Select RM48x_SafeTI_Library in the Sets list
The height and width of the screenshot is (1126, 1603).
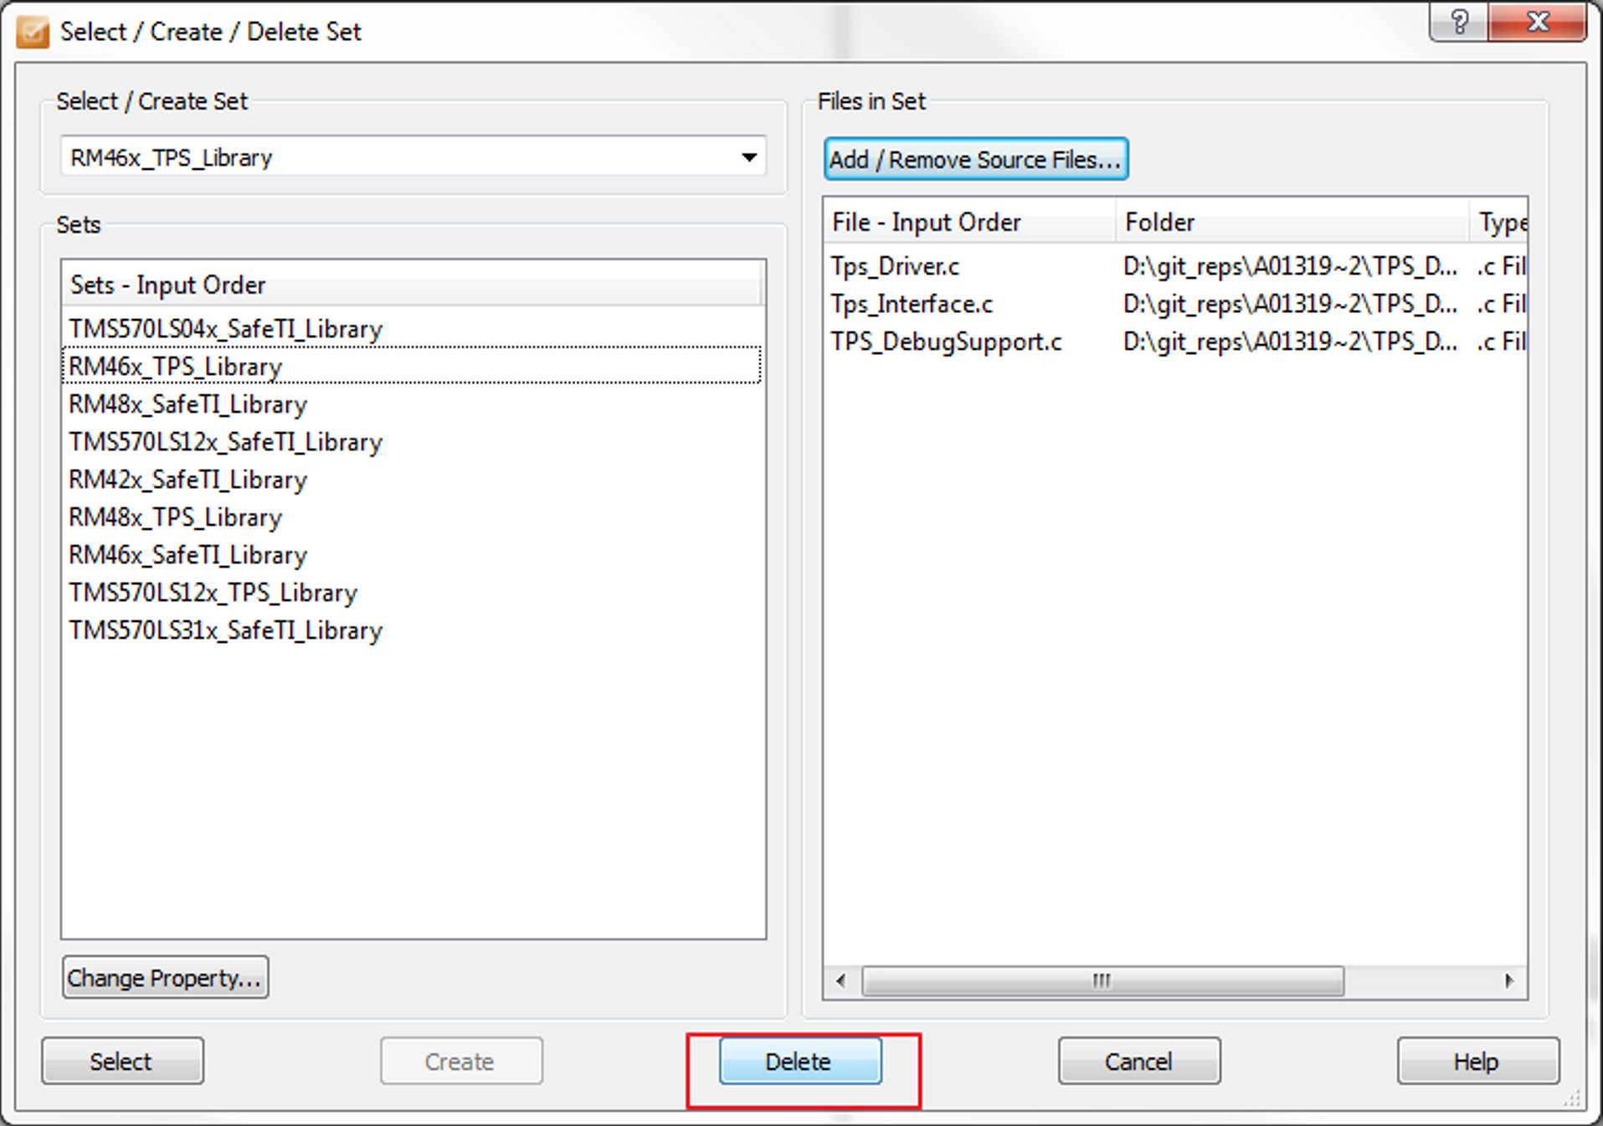(x=188, y=404)
